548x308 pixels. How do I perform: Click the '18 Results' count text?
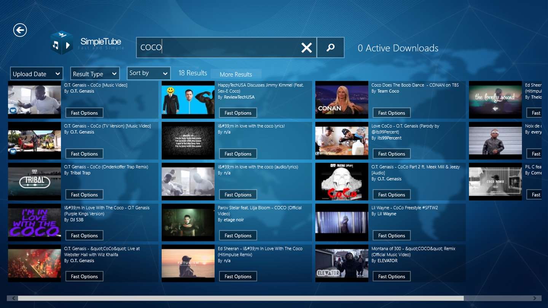pos(193,73)
